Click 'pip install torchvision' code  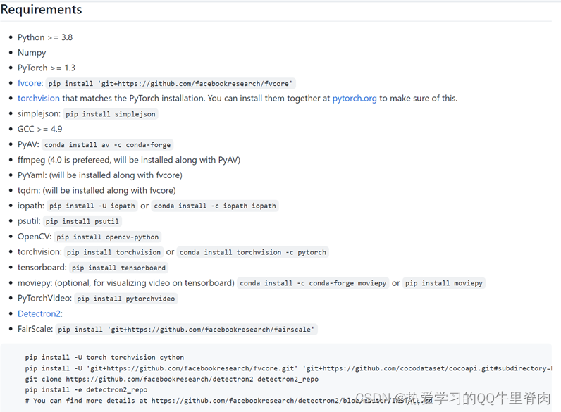[x=113, y=253]
